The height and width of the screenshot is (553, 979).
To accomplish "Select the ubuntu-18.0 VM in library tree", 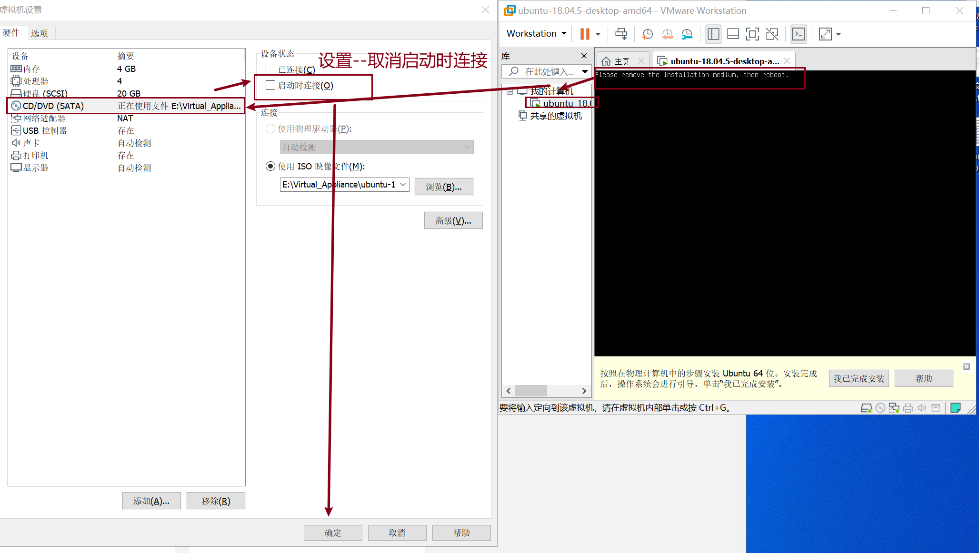I will coord(562,103).
